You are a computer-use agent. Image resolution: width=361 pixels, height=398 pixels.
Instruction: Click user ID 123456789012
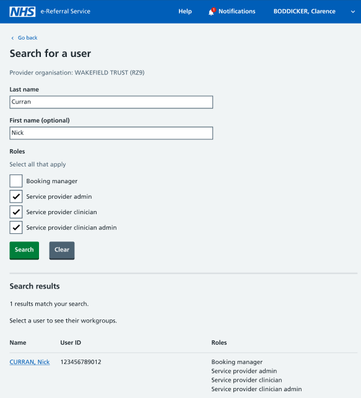click(80, 362)
